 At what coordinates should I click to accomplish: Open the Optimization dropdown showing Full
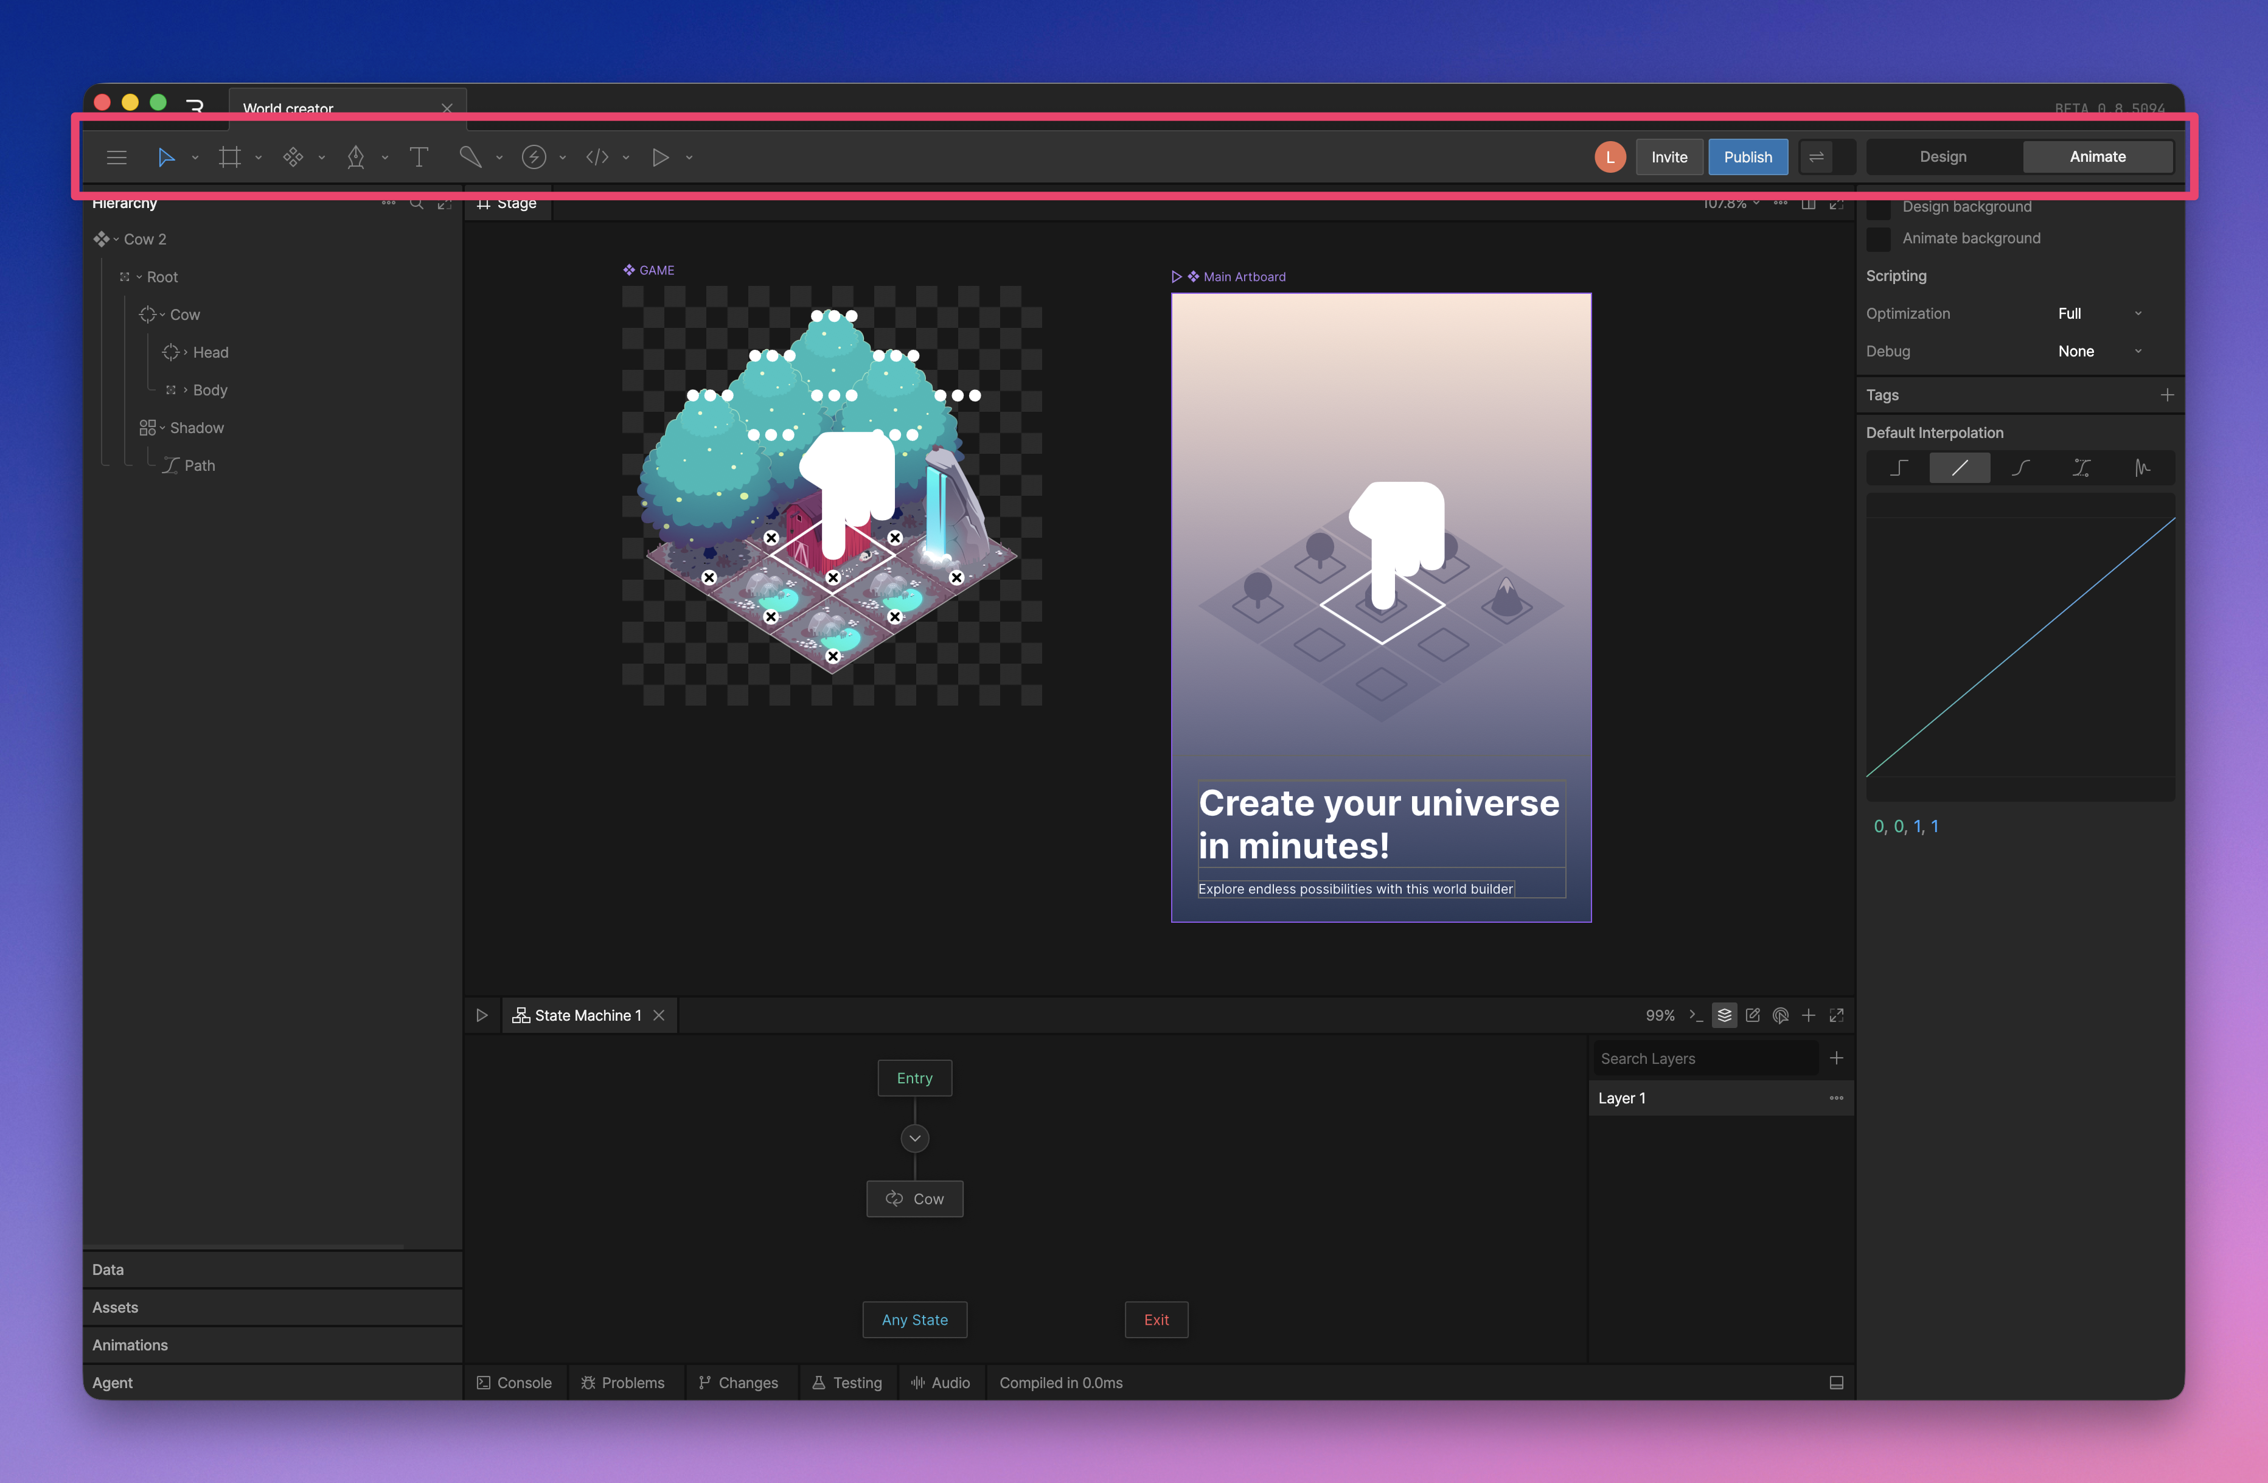click(2101, 313)
